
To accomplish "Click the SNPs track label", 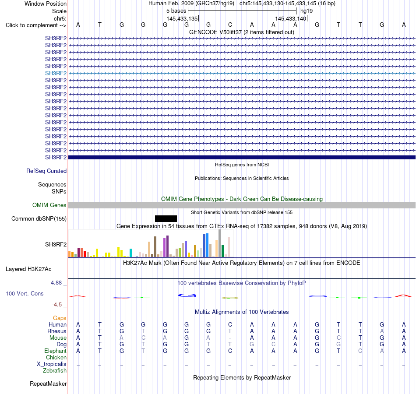I will click(x=59, y=191).
